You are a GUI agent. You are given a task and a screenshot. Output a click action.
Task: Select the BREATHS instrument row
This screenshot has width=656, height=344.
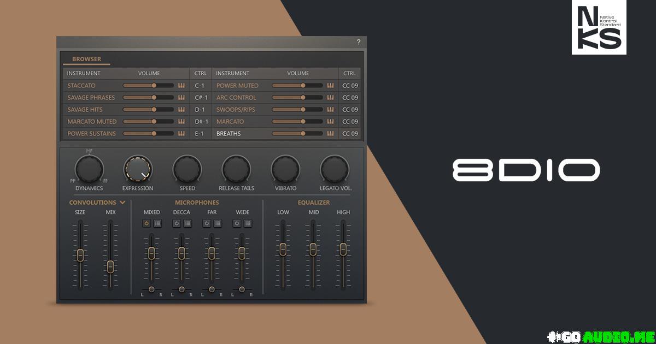229,134
